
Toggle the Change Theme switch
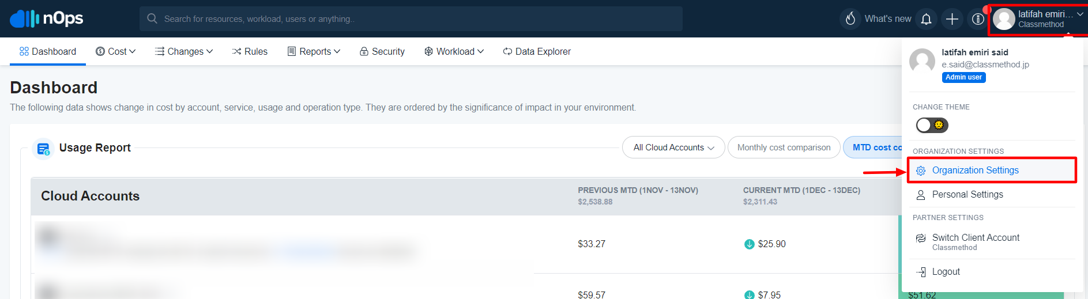pos(932,125)
